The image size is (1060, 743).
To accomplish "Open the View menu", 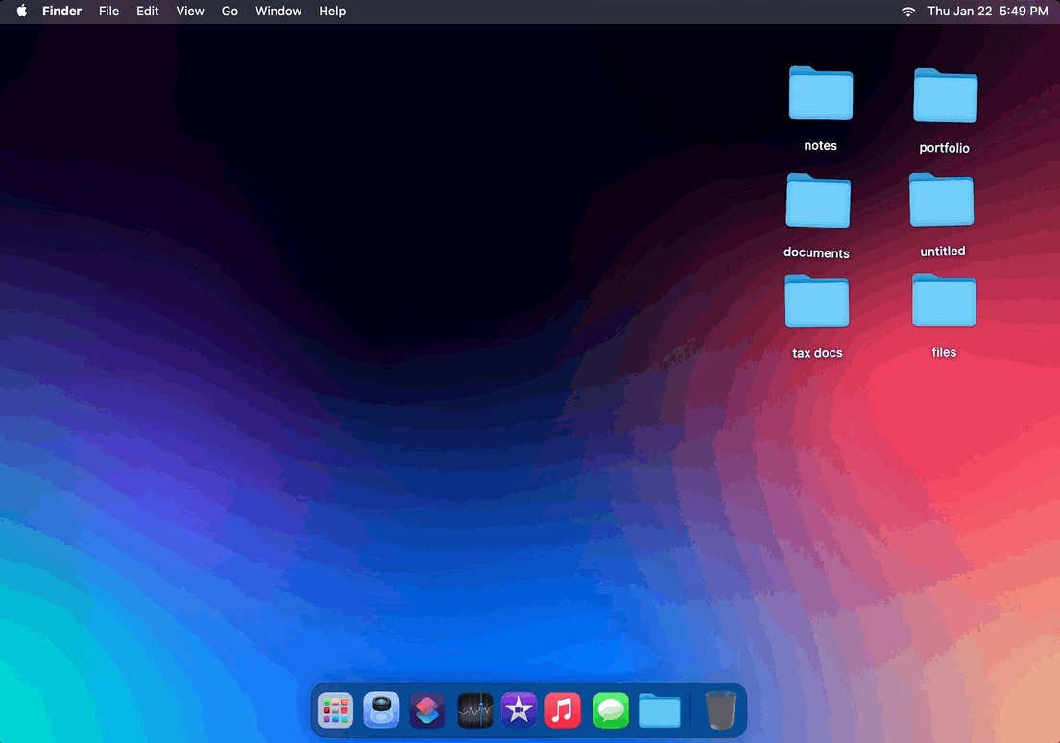I will click(190, 12).
